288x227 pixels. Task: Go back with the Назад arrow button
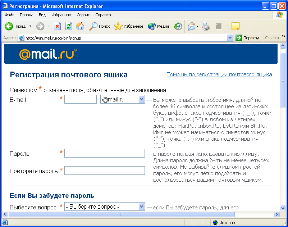(x=15, y=27)
